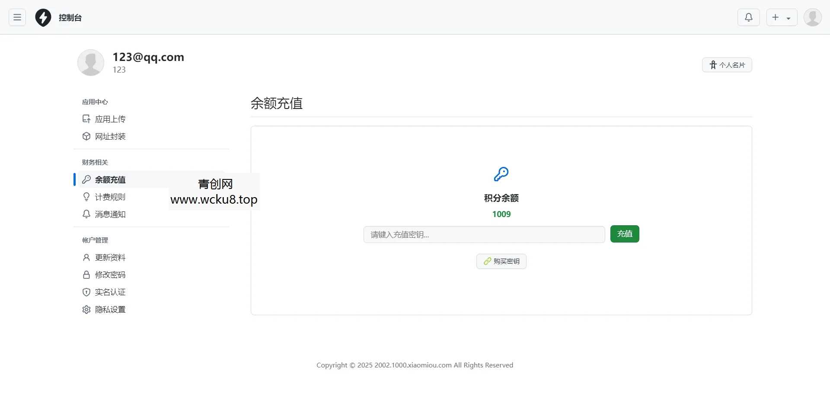Click the 修改密码 lock icon

click(x=86, y=275)
